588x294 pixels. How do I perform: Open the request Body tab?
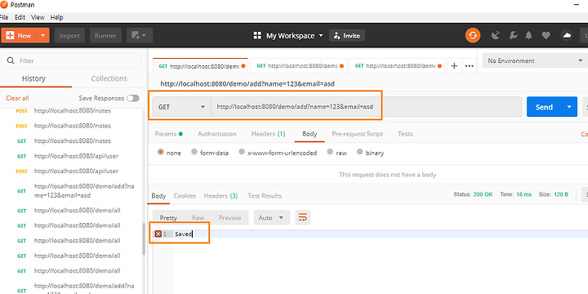[x=310, y=133]
